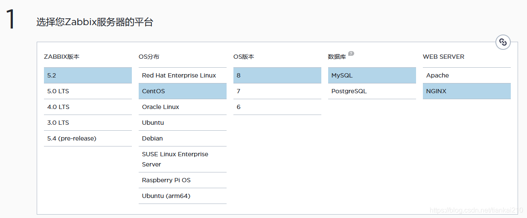
Task: Click the OS版本 column header
Action: pyautogui.click(x=244, y=57)
